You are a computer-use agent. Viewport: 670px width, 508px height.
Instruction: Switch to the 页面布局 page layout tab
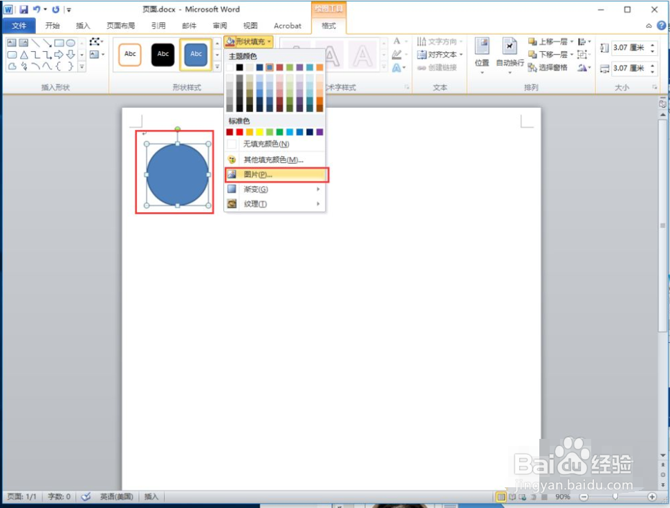pos(120,26)
